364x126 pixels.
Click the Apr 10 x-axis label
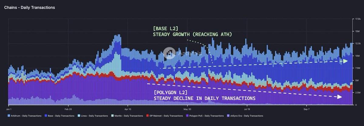[128, 109]
